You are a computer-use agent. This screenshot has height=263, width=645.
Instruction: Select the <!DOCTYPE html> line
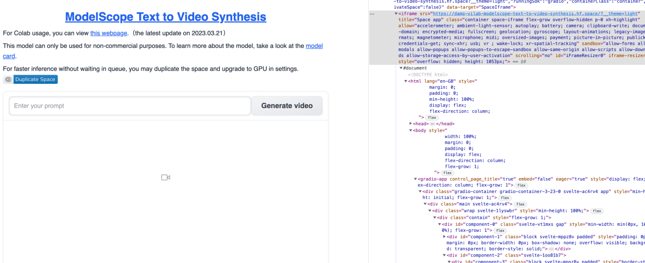428,74
